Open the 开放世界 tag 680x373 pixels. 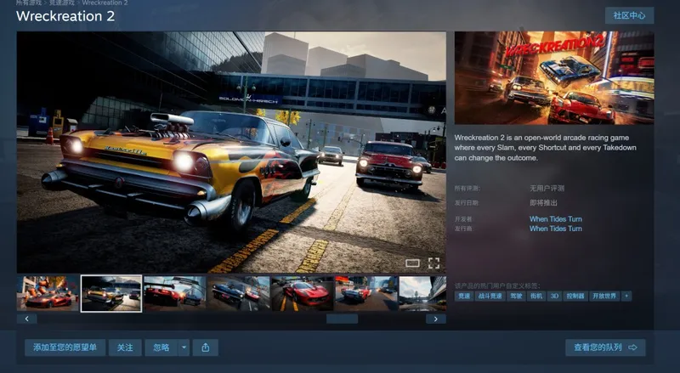click(604, 296)
